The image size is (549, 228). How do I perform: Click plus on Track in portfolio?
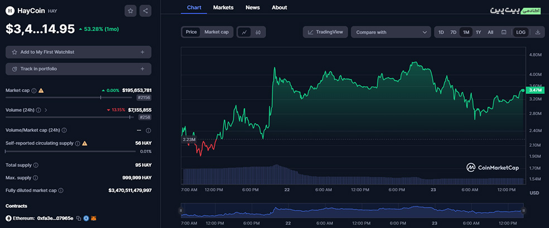click(x=142, y=69)
